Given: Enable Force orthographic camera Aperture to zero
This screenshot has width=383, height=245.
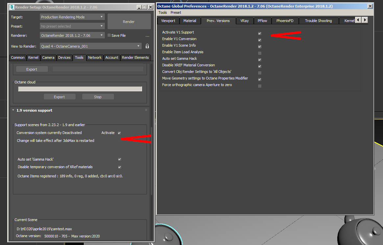Looking at the screenshot, I should pyautogui.click(x=260, y=86).
